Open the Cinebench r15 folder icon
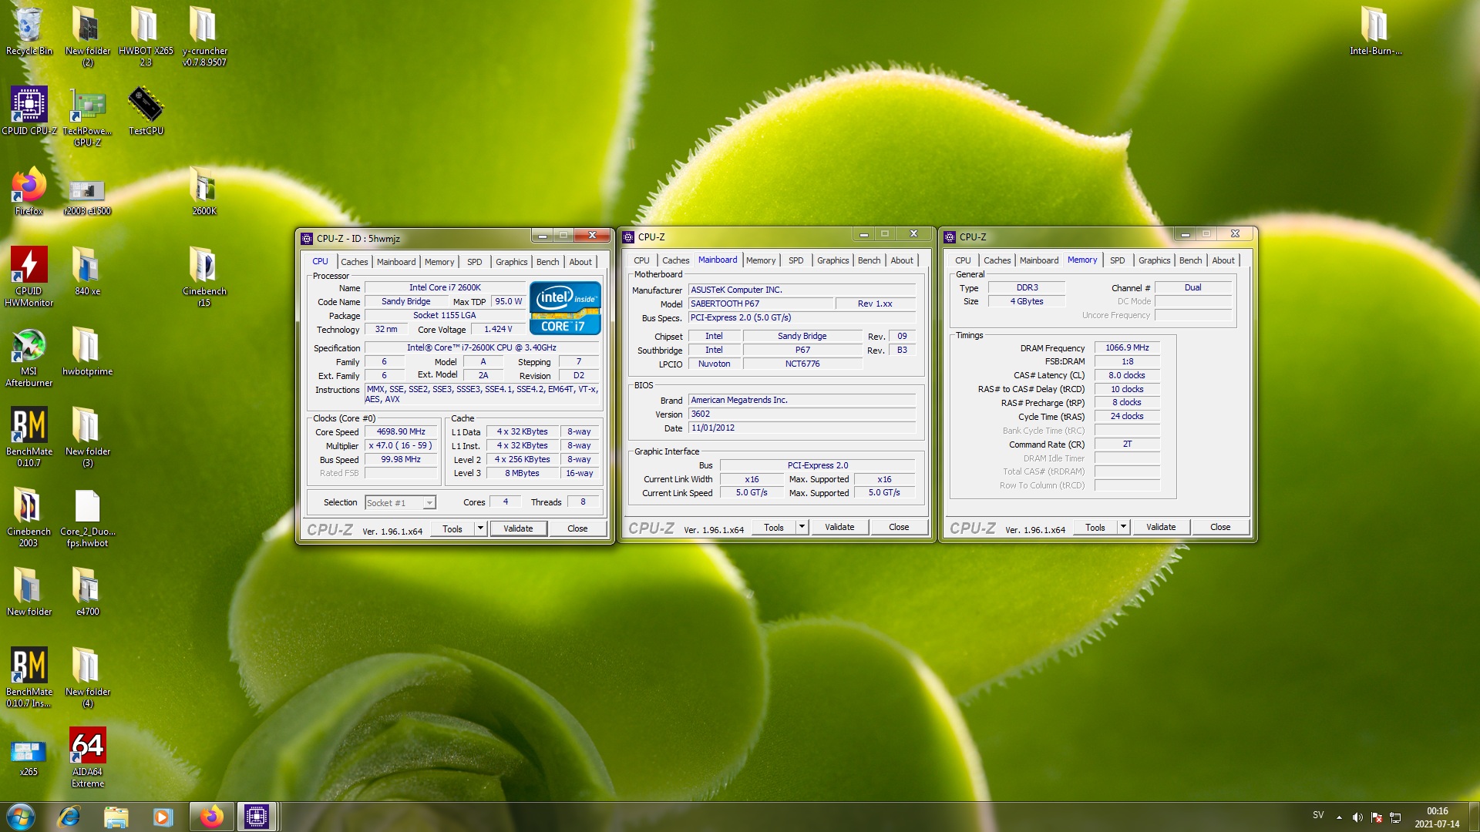 (x=204, y=277)
